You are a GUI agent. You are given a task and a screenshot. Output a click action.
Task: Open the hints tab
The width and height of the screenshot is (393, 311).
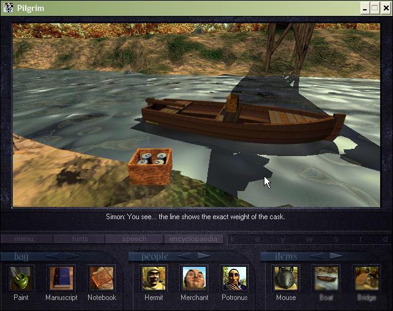tap(79, 239)
